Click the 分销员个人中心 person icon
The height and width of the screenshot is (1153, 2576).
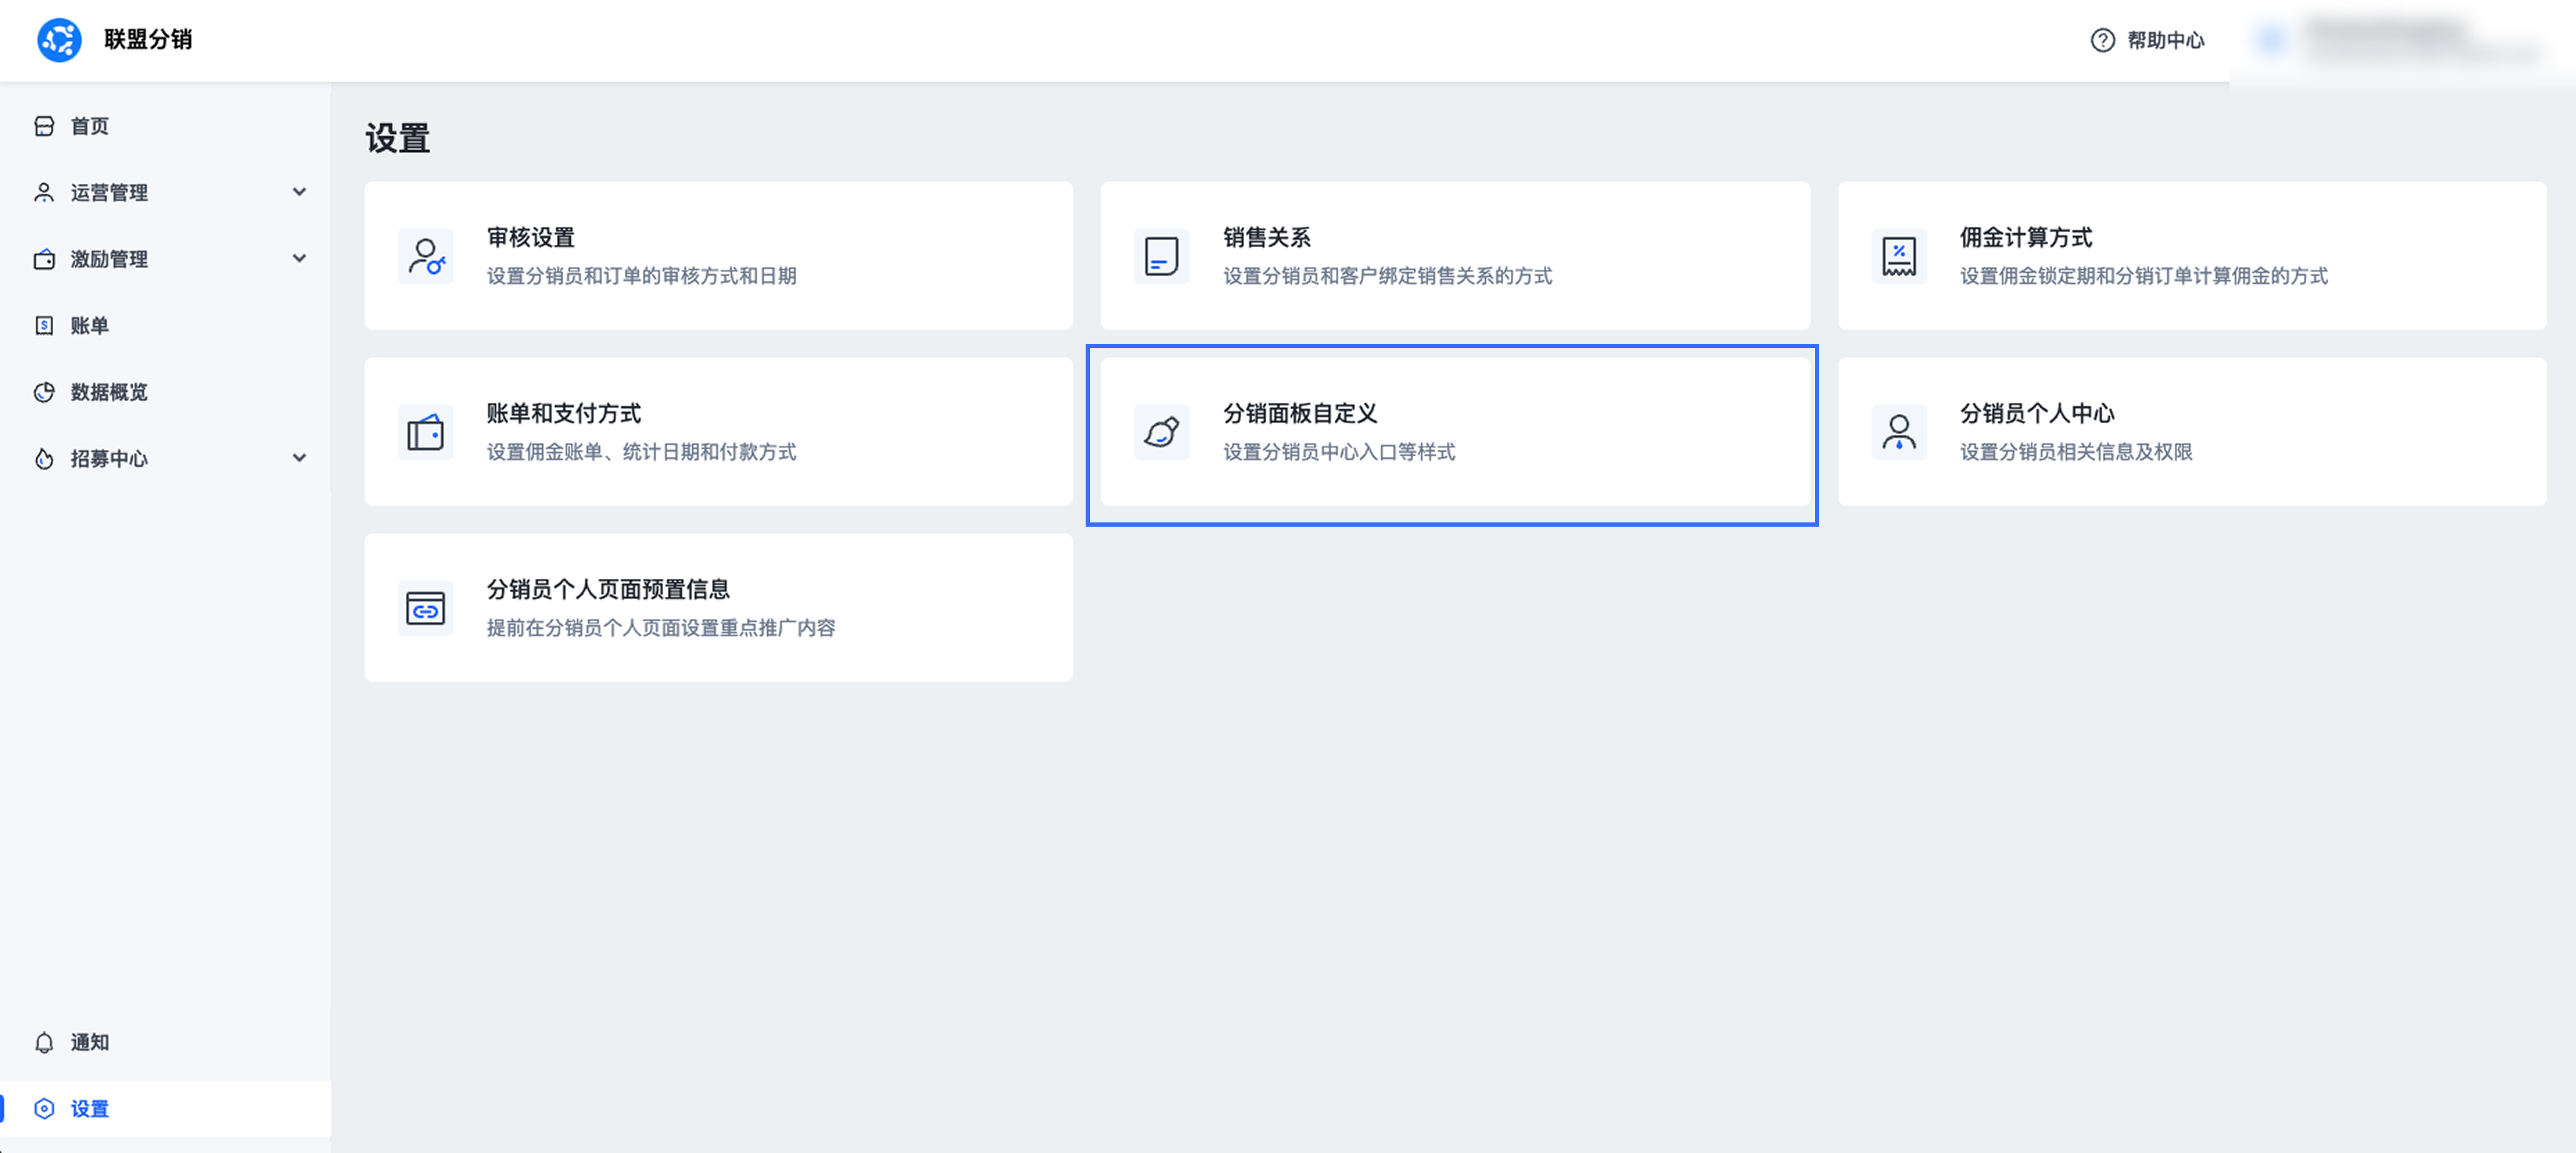pyautogui.click(x=1899, y=433)
